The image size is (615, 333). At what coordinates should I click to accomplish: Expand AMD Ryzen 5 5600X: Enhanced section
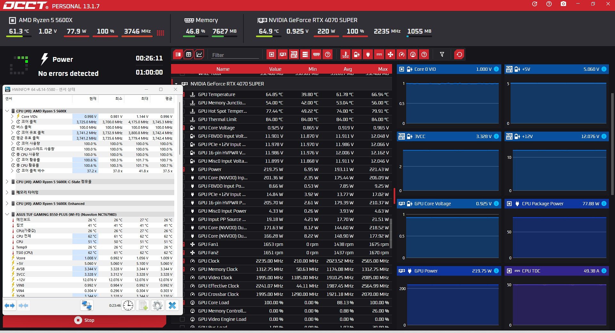click(7, 203)
